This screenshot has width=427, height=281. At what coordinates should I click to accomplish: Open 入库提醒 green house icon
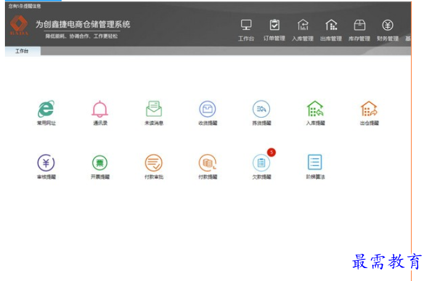[315, 110]
